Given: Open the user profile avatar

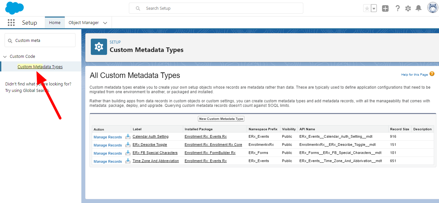Looking at the screenshot, I should (432, 8).
